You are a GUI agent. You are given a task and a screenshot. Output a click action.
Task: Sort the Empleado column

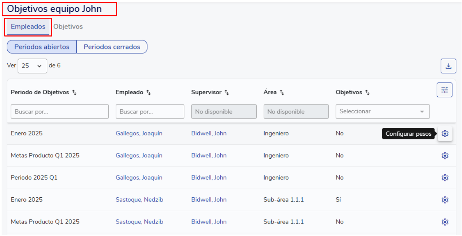point(149,93)
